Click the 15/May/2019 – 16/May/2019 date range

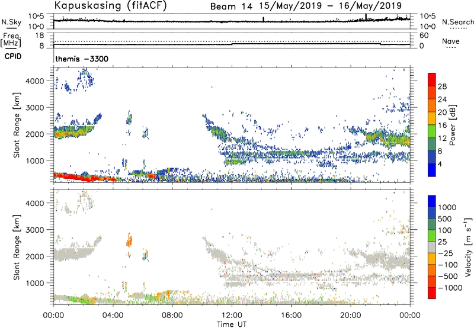(x=330, y=6)
